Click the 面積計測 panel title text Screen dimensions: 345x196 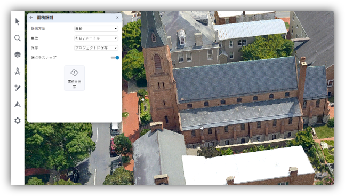pos(45,18)
